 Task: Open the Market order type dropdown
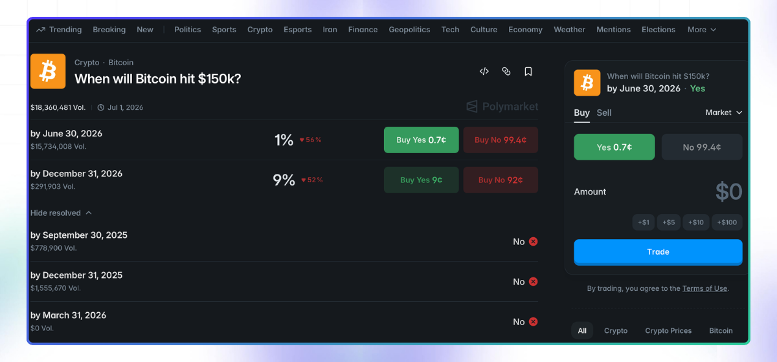click(724, 112)
